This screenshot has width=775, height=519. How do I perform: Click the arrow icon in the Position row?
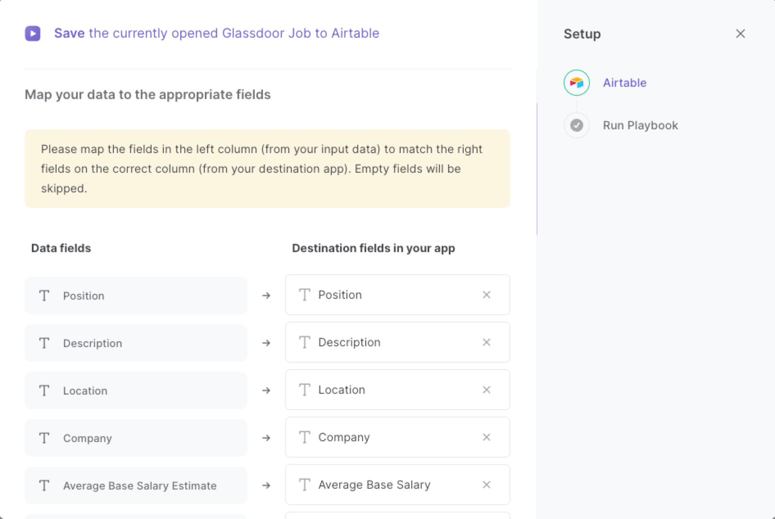(266, 295)
